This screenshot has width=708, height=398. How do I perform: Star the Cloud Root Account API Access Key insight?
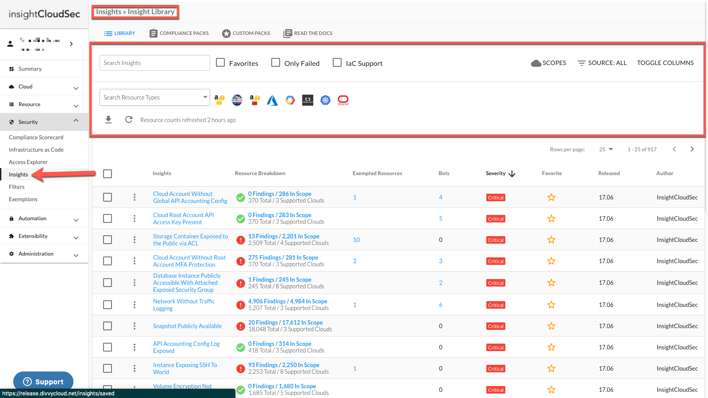(551, 218)
